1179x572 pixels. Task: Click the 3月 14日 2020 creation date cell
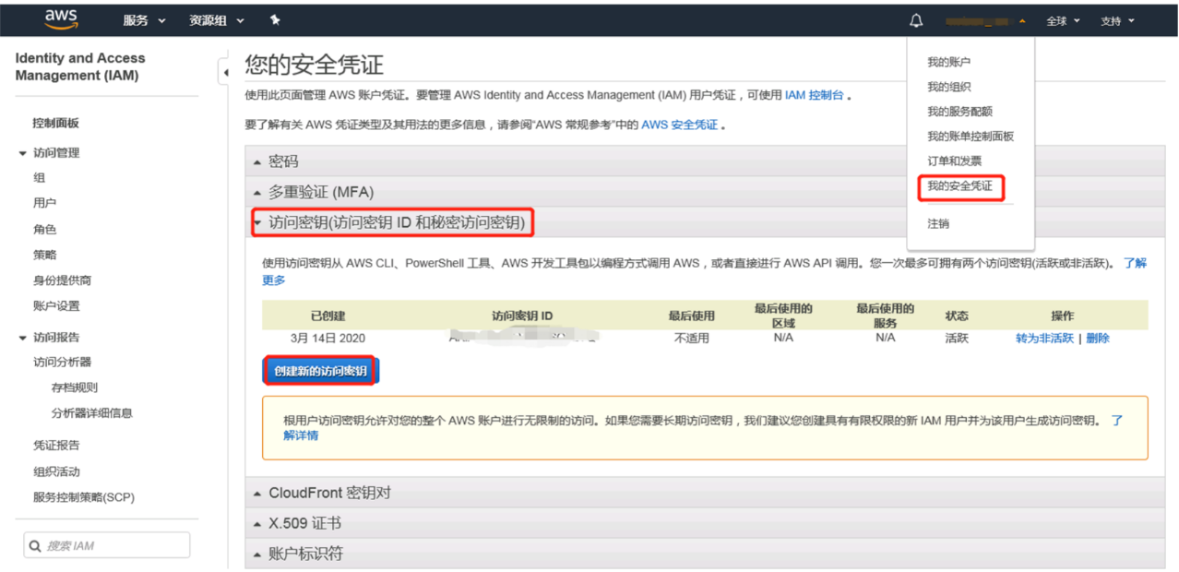click(327, 339)
